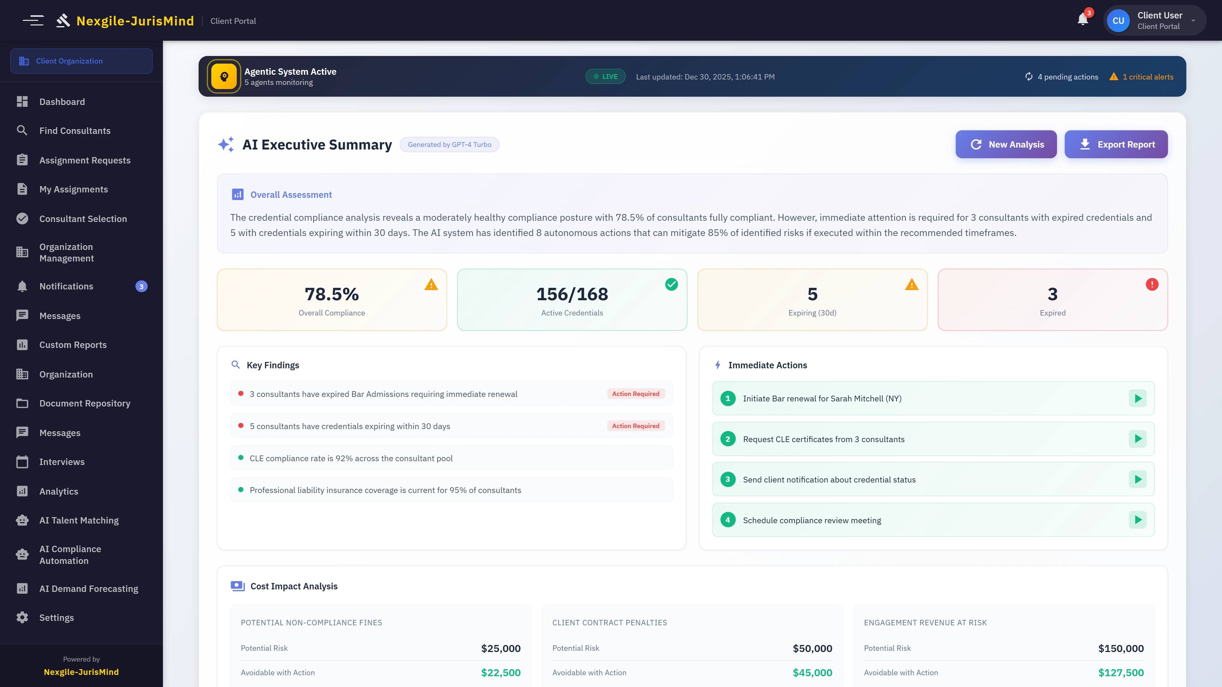Open AI Demand Forecasting
The width and height of the screenshot is (1222, 687).
pos(88,588)
